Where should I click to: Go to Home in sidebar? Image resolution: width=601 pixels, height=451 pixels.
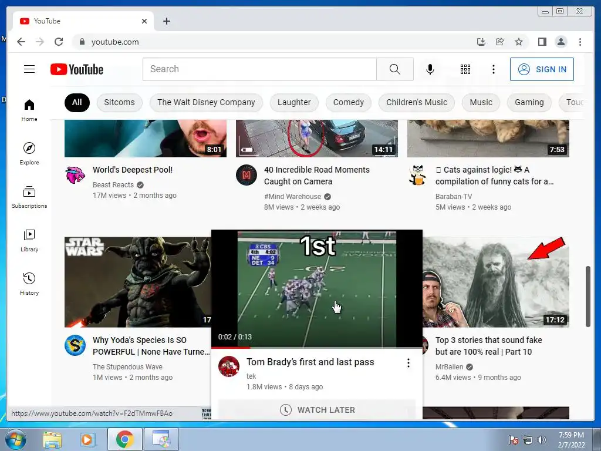point(29,110)
